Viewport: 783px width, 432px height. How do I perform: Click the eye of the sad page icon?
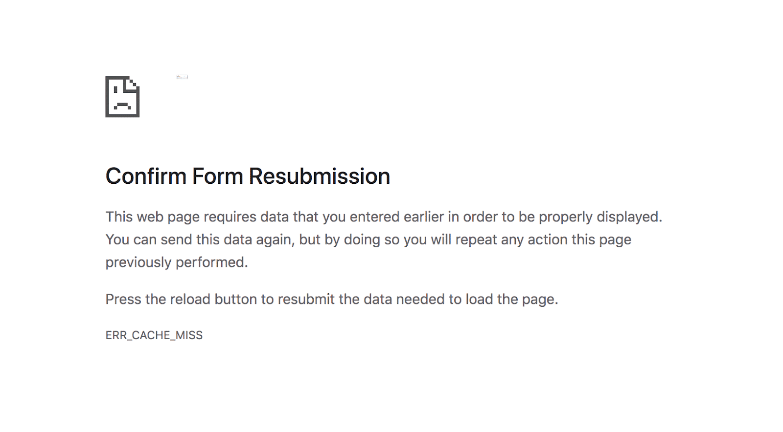coord(115,90)
